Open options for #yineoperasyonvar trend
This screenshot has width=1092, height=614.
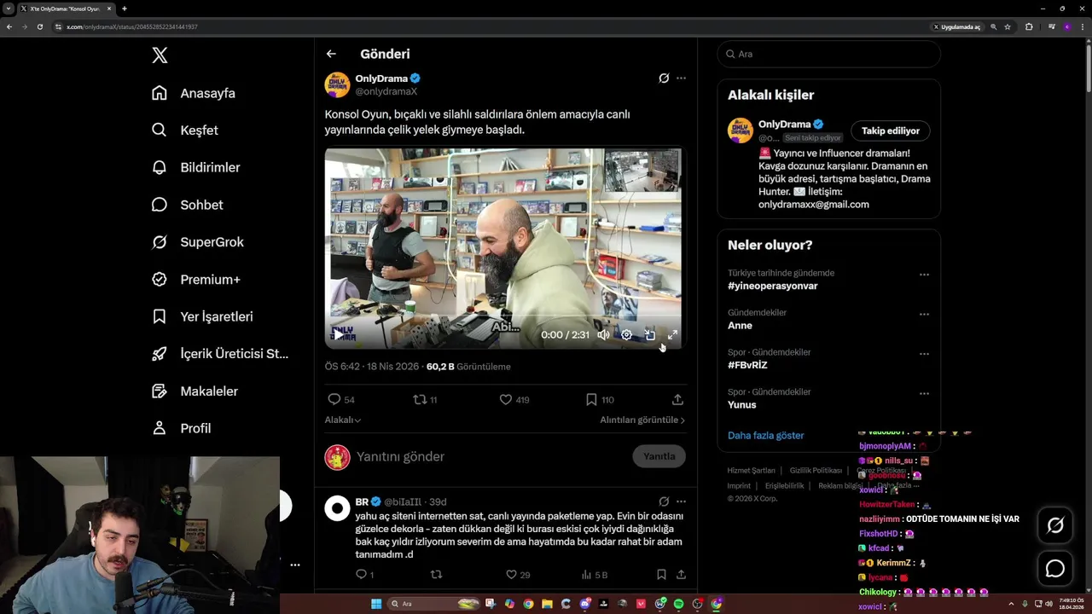click(924, 275)
